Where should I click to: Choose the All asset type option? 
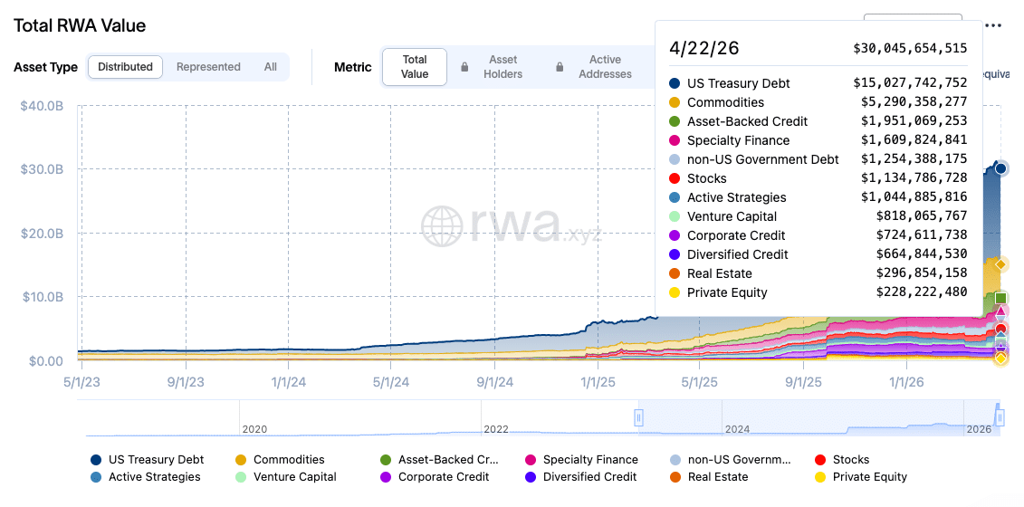coord(271,67)
